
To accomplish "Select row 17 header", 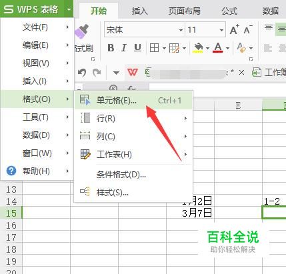I will point(11,237).
